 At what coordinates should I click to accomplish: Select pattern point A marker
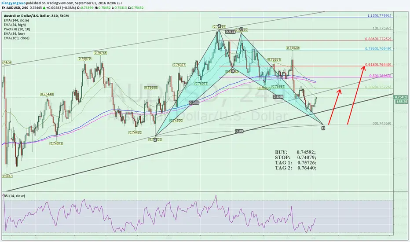[x=219, y=26]
